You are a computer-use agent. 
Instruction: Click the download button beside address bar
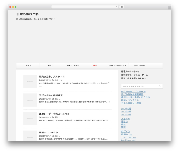point(122,7)
